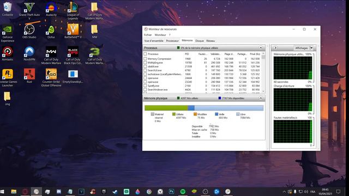349x196 pixels.
Task: Sort by the Validation column header
Action: point(215,54)
